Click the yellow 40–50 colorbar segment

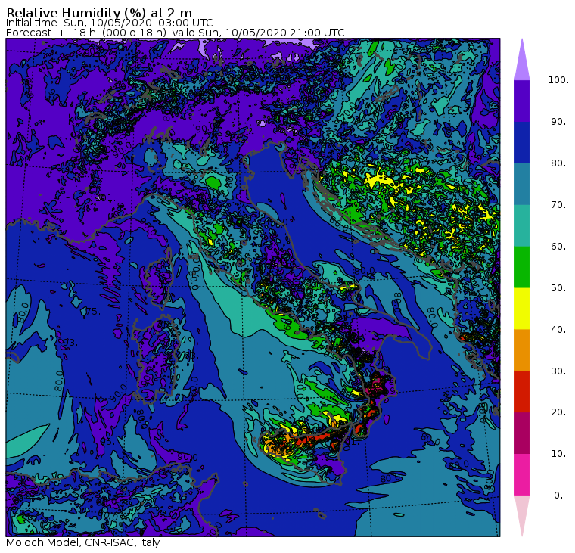522,309
